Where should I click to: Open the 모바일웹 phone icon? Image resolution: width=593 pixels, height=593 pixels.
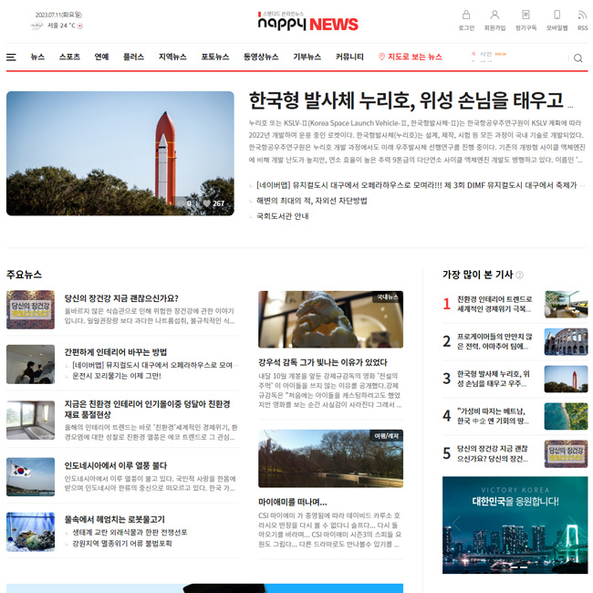coord(557,15)
